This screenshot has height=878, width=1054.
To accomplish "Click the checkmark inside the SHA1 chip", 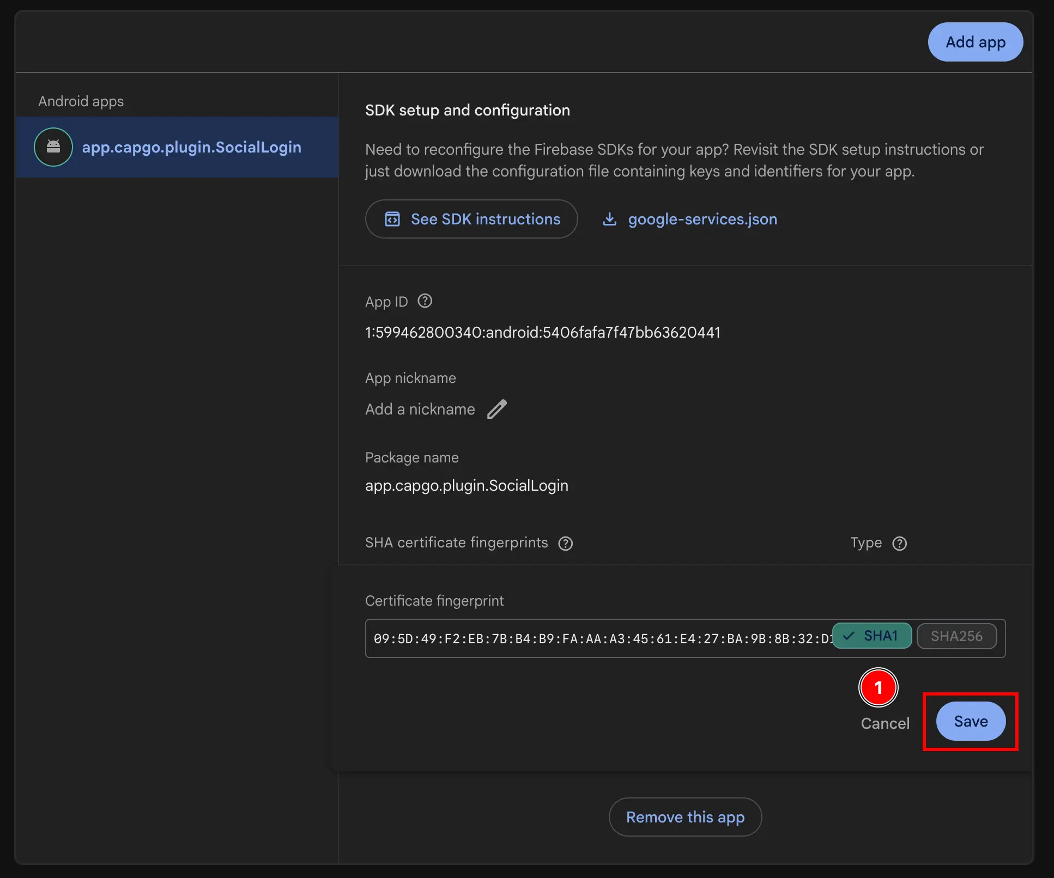I will pyautogui.click(x=849, y=636).
